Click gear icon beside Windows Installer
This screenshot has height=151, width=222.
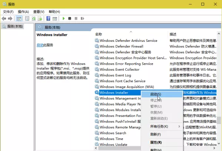pyautogui.click(x=97, y=93)
